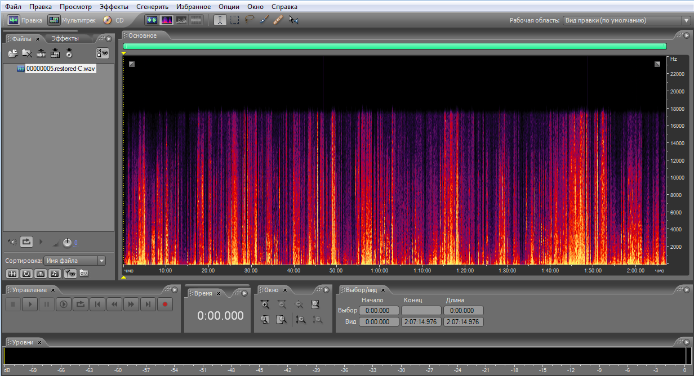Toggle loop play in Files panel
The width and height of the screenshot is (694, 376).
point(26,242)
